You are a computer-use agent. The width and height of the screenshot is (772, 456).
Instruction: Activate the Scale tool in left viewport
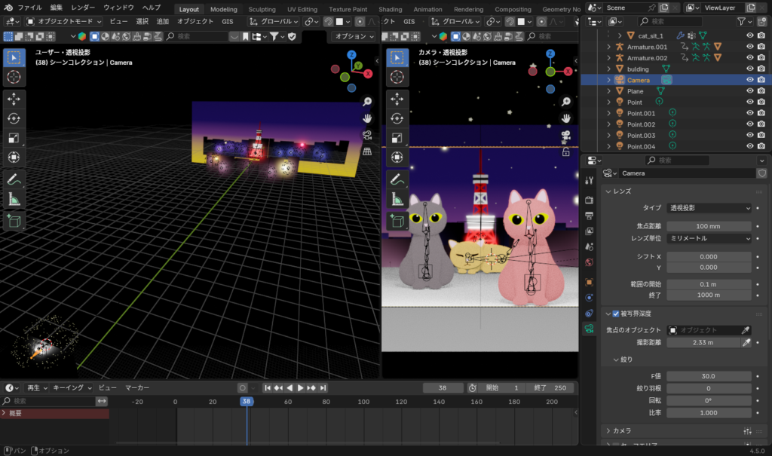coord(14,137)
